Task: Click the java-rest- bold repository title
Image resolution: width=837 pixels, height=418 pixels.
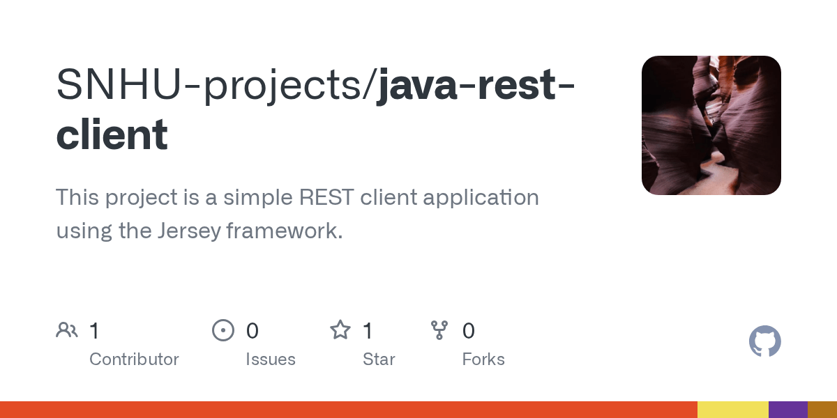Action: click(476, 84)
